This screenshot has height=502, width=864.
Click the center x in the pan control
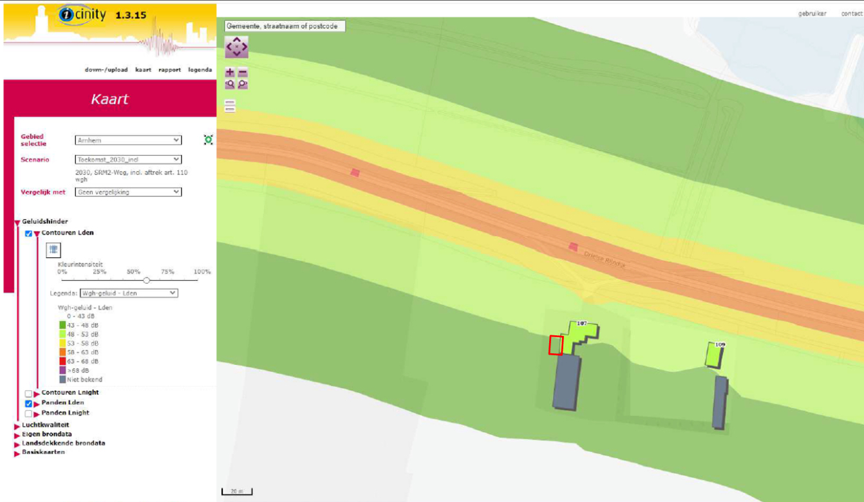pos(236,48)
